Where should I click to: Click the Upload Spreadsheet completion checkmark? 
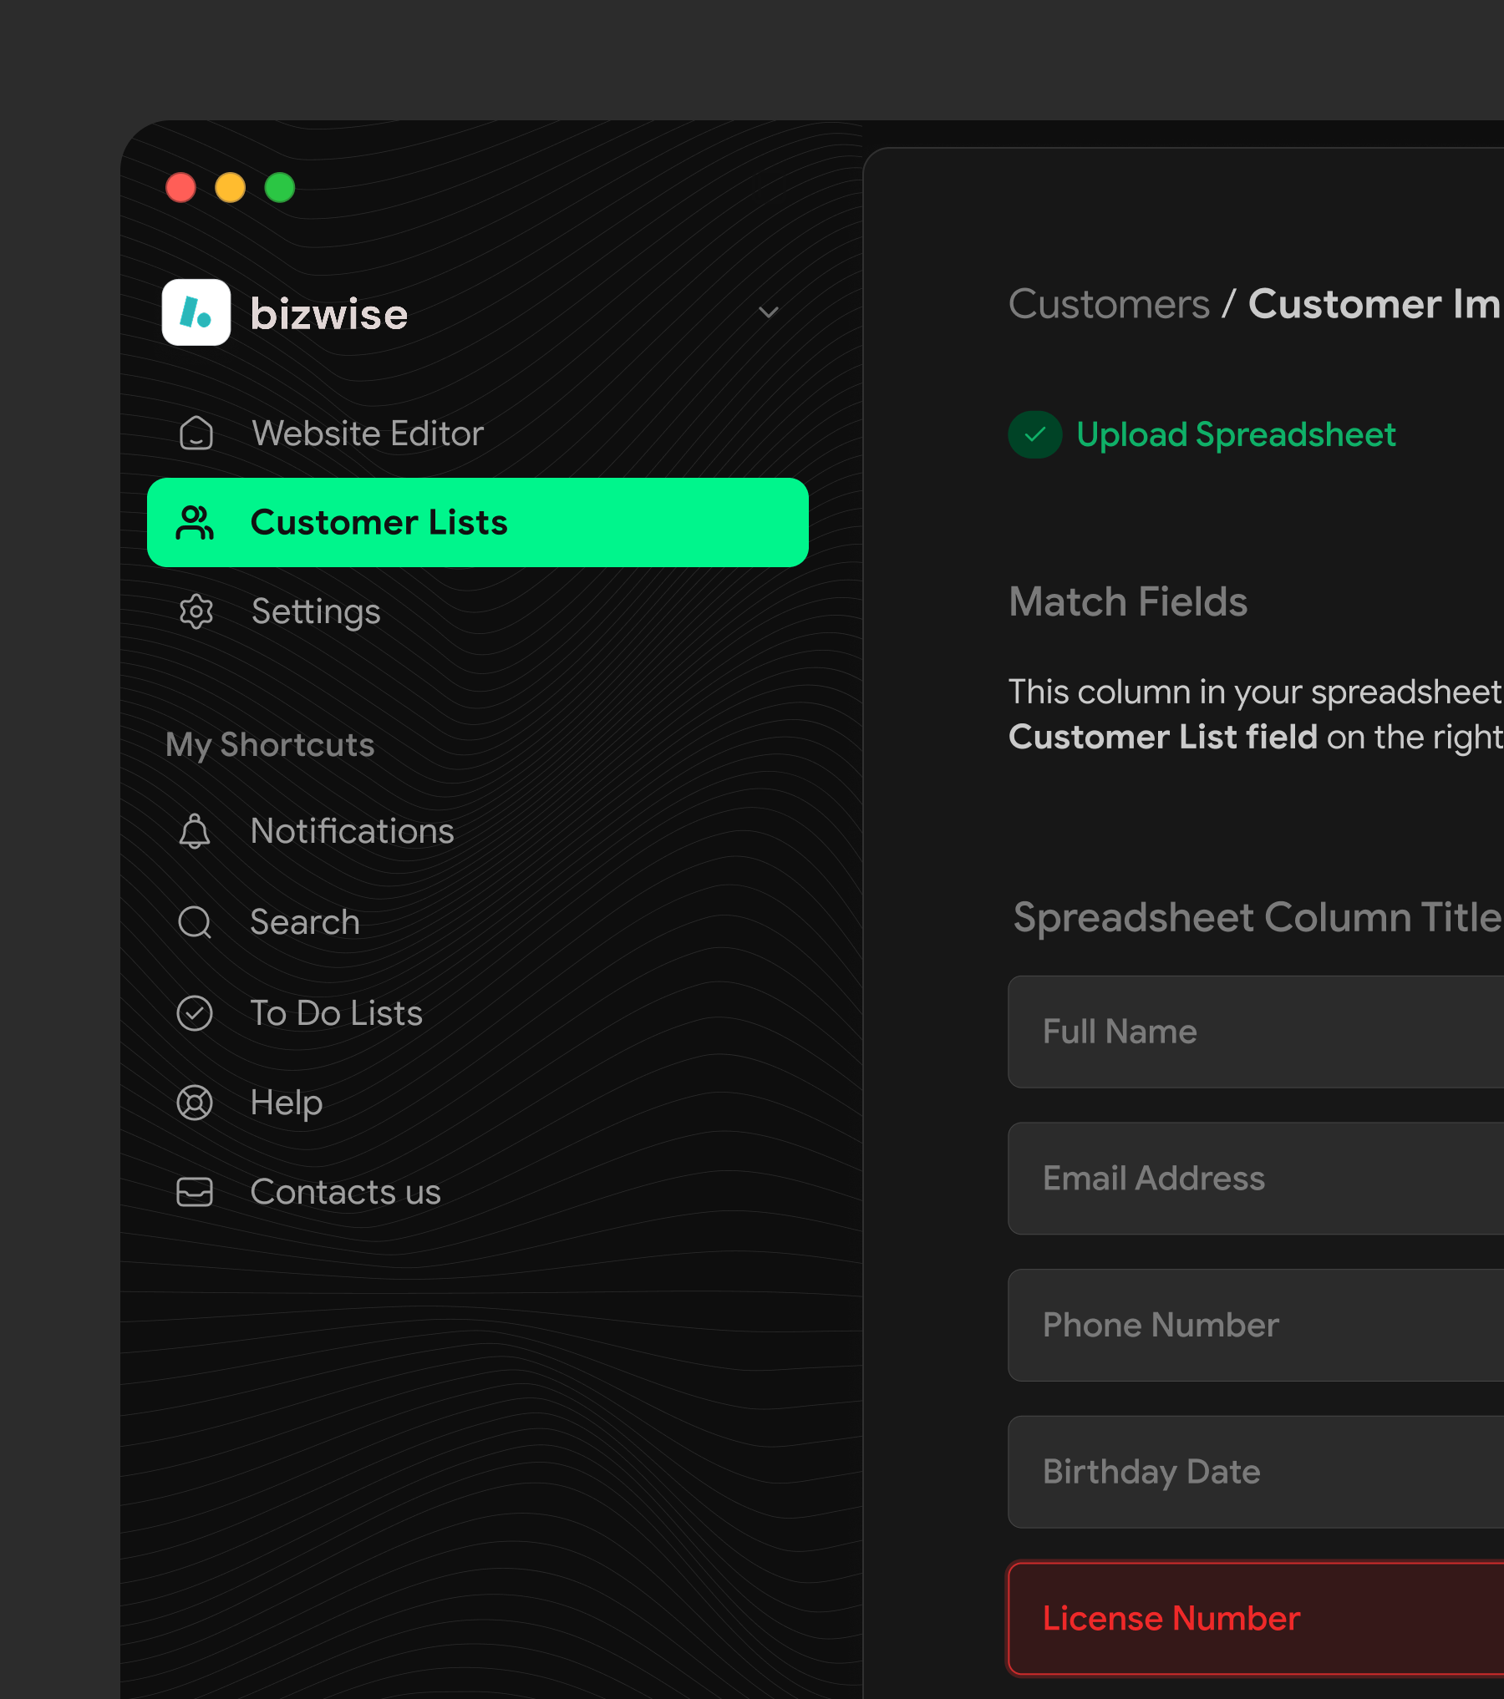point(1034,434)
